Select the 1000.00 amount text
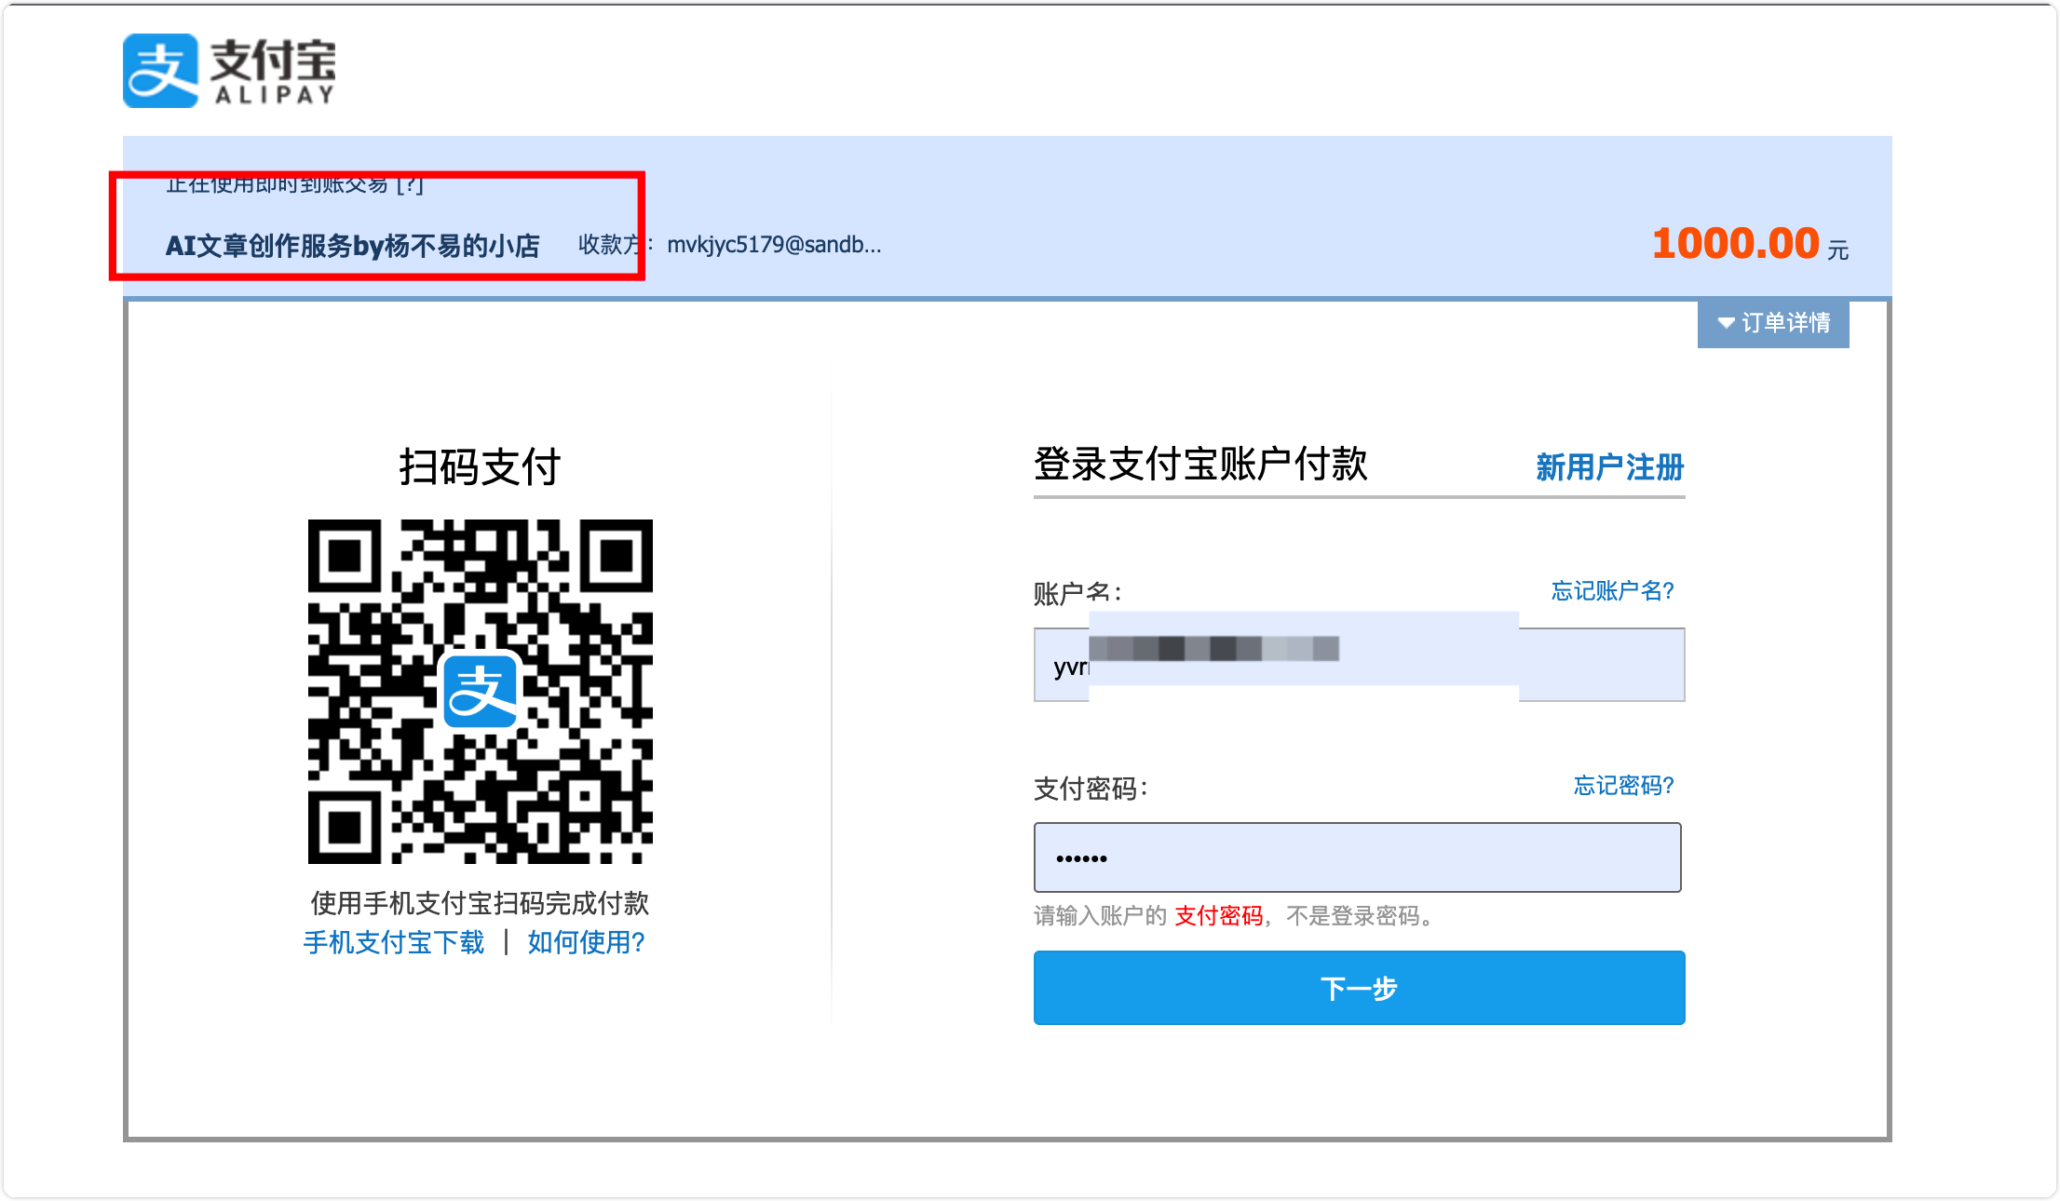Screen dimensions: 2060x1201 click(x=1736, y=244)
